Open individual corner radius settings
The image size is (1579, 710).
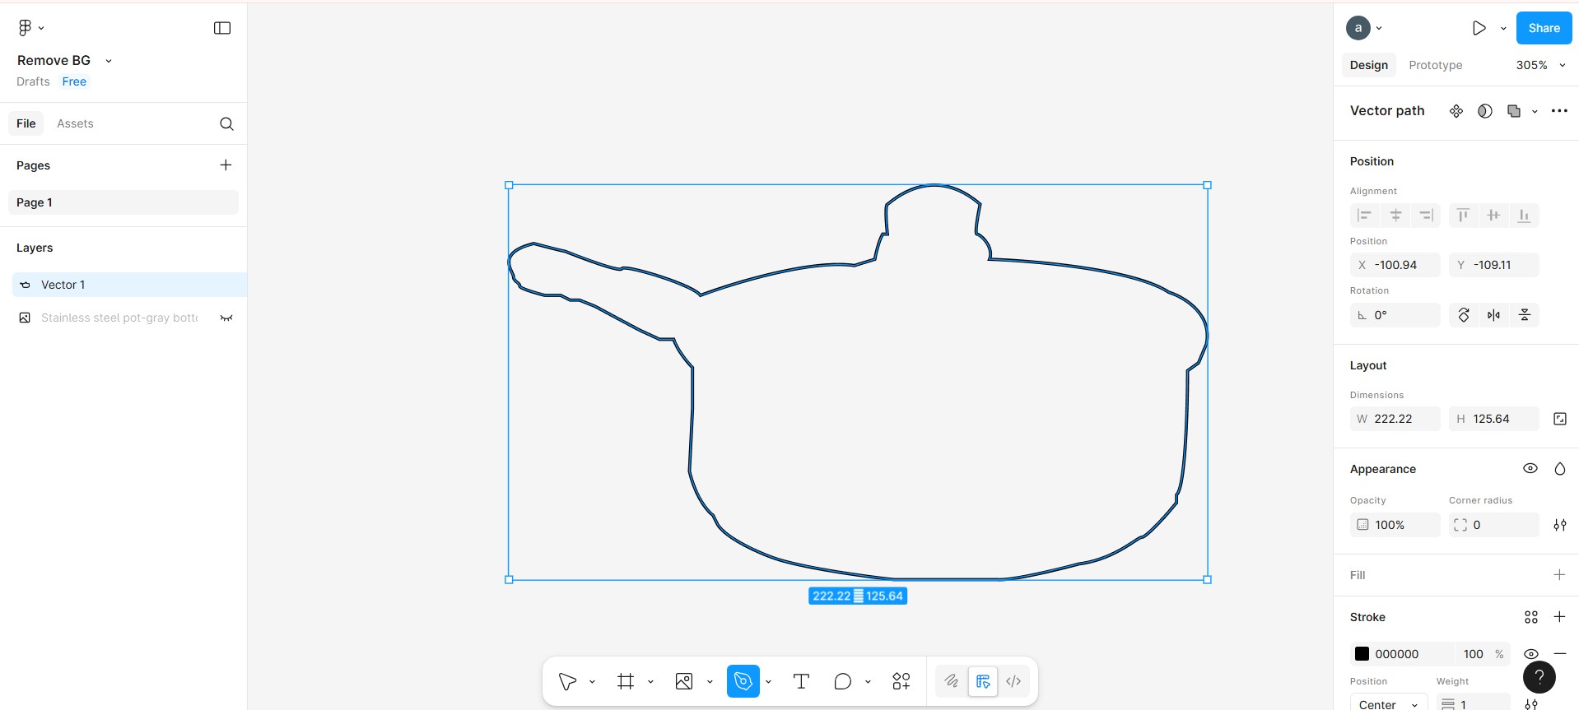pos(1559,525)
